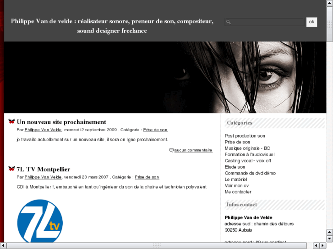Open the site title Philippe Van de velde heading

[x=112, y=26]
